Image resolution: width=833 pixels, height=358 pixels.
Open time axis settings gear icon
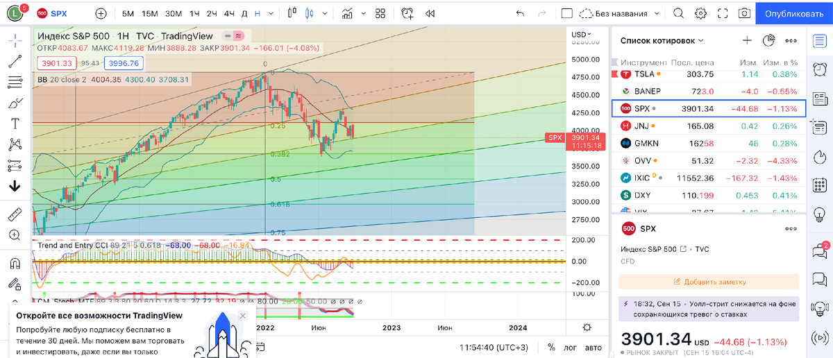pos(587,327)
